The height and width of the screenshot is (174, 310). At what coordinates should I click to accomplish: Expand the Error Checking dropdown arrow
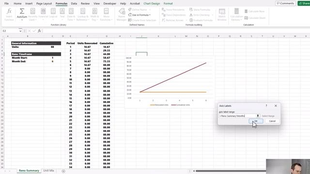click(x=213, y=15)
